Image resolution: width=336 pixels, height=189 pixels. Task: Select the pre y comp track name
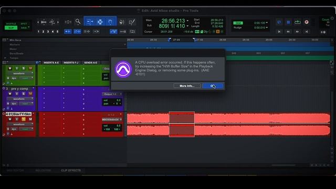tap(19, 89)
